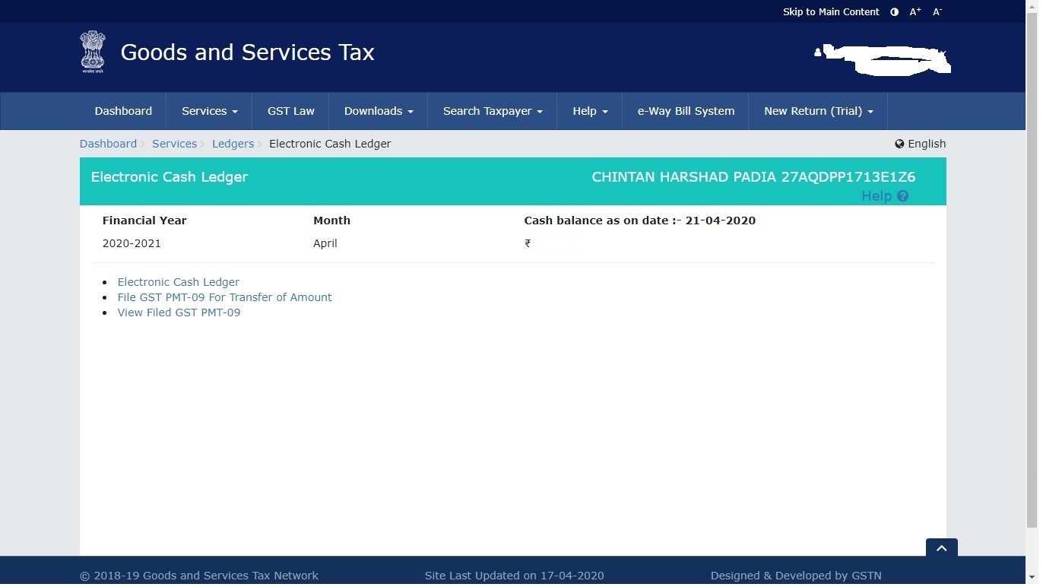Go to Services in breadcrumb
The height and width of the screenshot is (587, 1043).
174,144
